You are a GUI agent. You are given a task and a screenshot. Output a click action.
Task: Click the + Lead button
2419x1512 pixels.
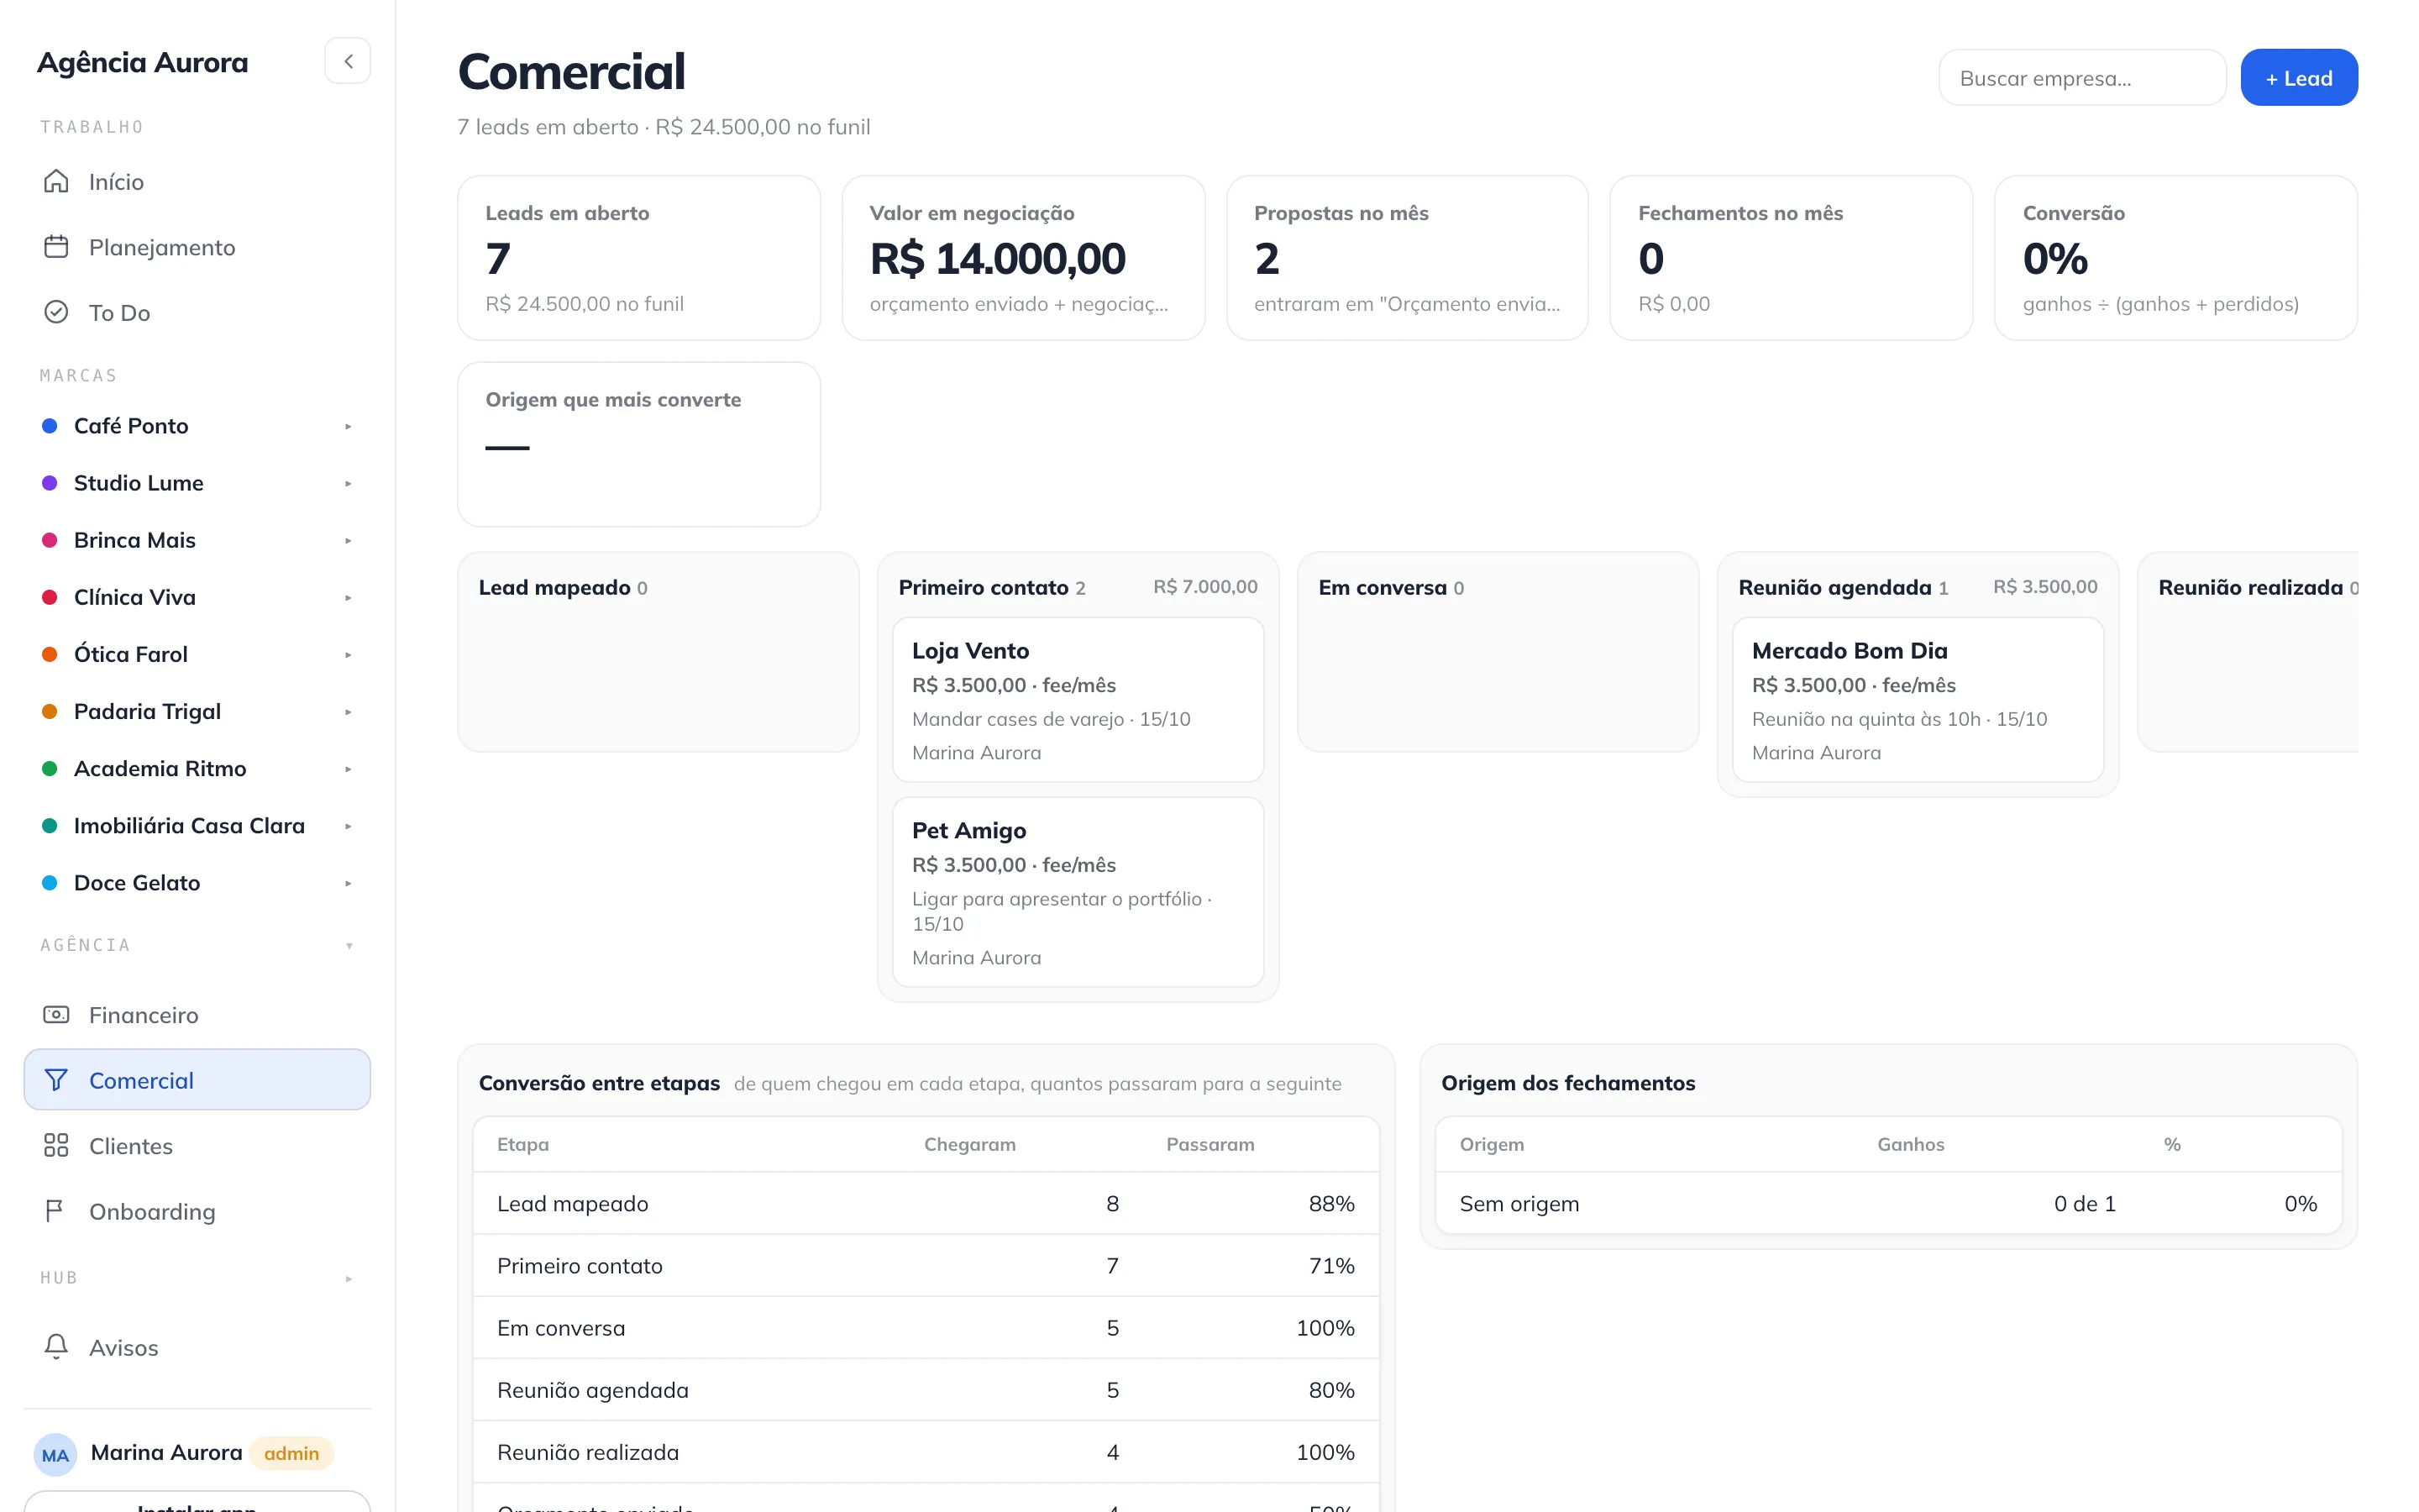pyautogui.click(x=2298, y=77)
